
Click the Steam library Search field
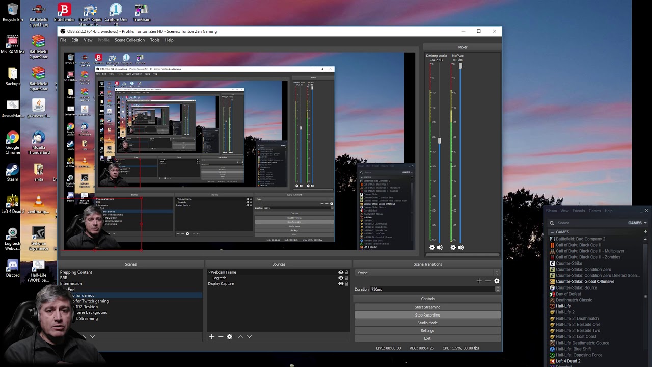point(586,223)
